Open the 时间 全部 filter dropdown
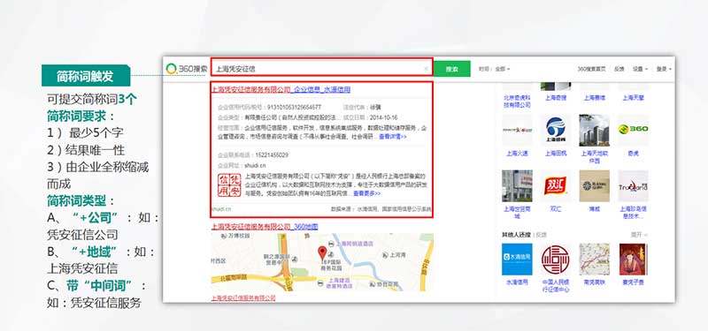 (494, 69)
